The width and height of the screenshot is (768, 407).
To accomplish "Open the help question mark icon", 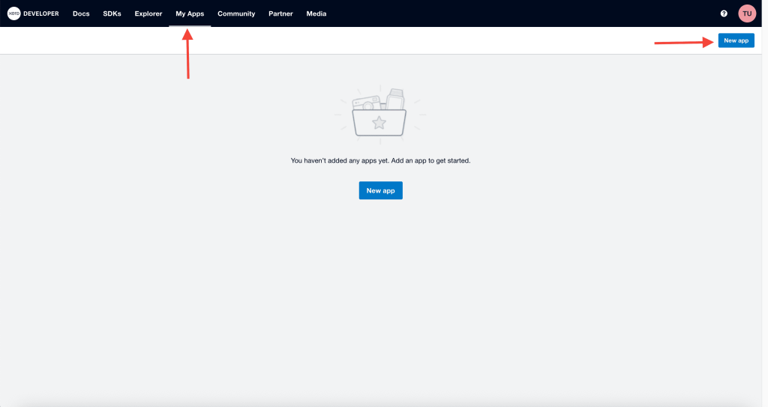I will [x=724, y=13].
